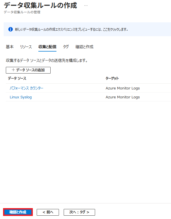Go back with the < 前へ button
Image resolution: width=171 pixels, height=219 pixels.
click(48, 212)
